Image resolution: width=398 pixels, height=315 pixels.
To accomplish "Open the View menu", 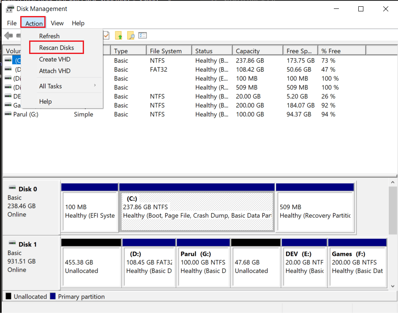I will [x=57, y=23].
